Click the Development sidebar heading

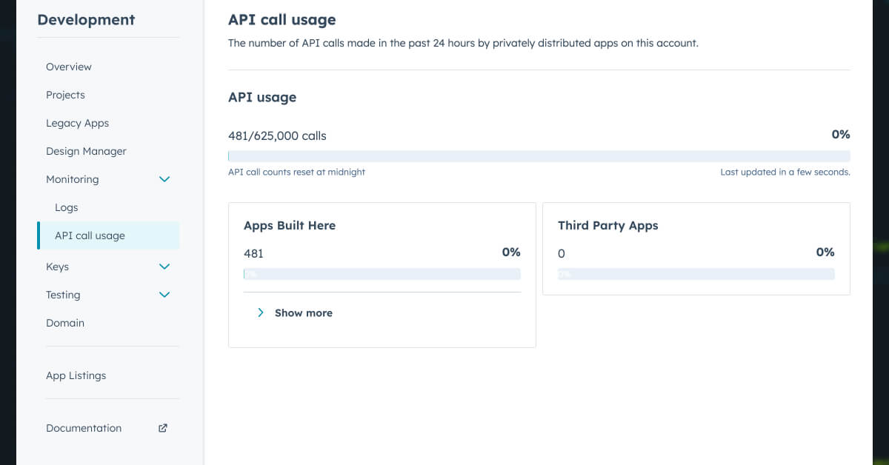86,20
